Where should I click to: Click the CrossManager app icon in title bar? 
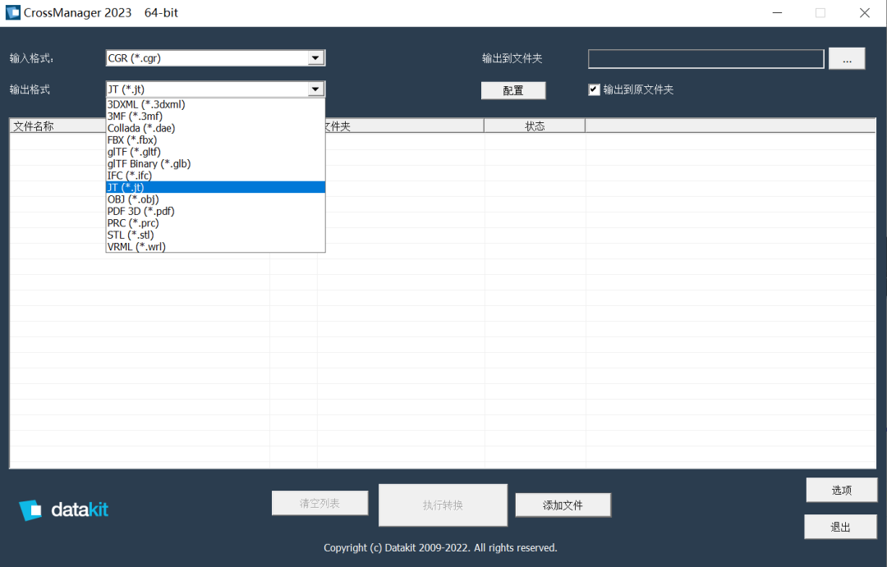tap(12, 12)
